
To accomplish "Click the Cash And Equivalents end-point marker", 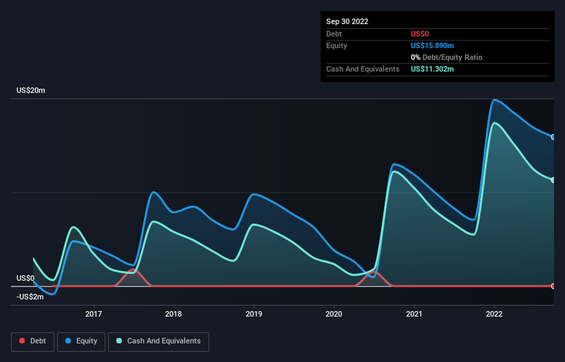I will (x=553, y=180).
